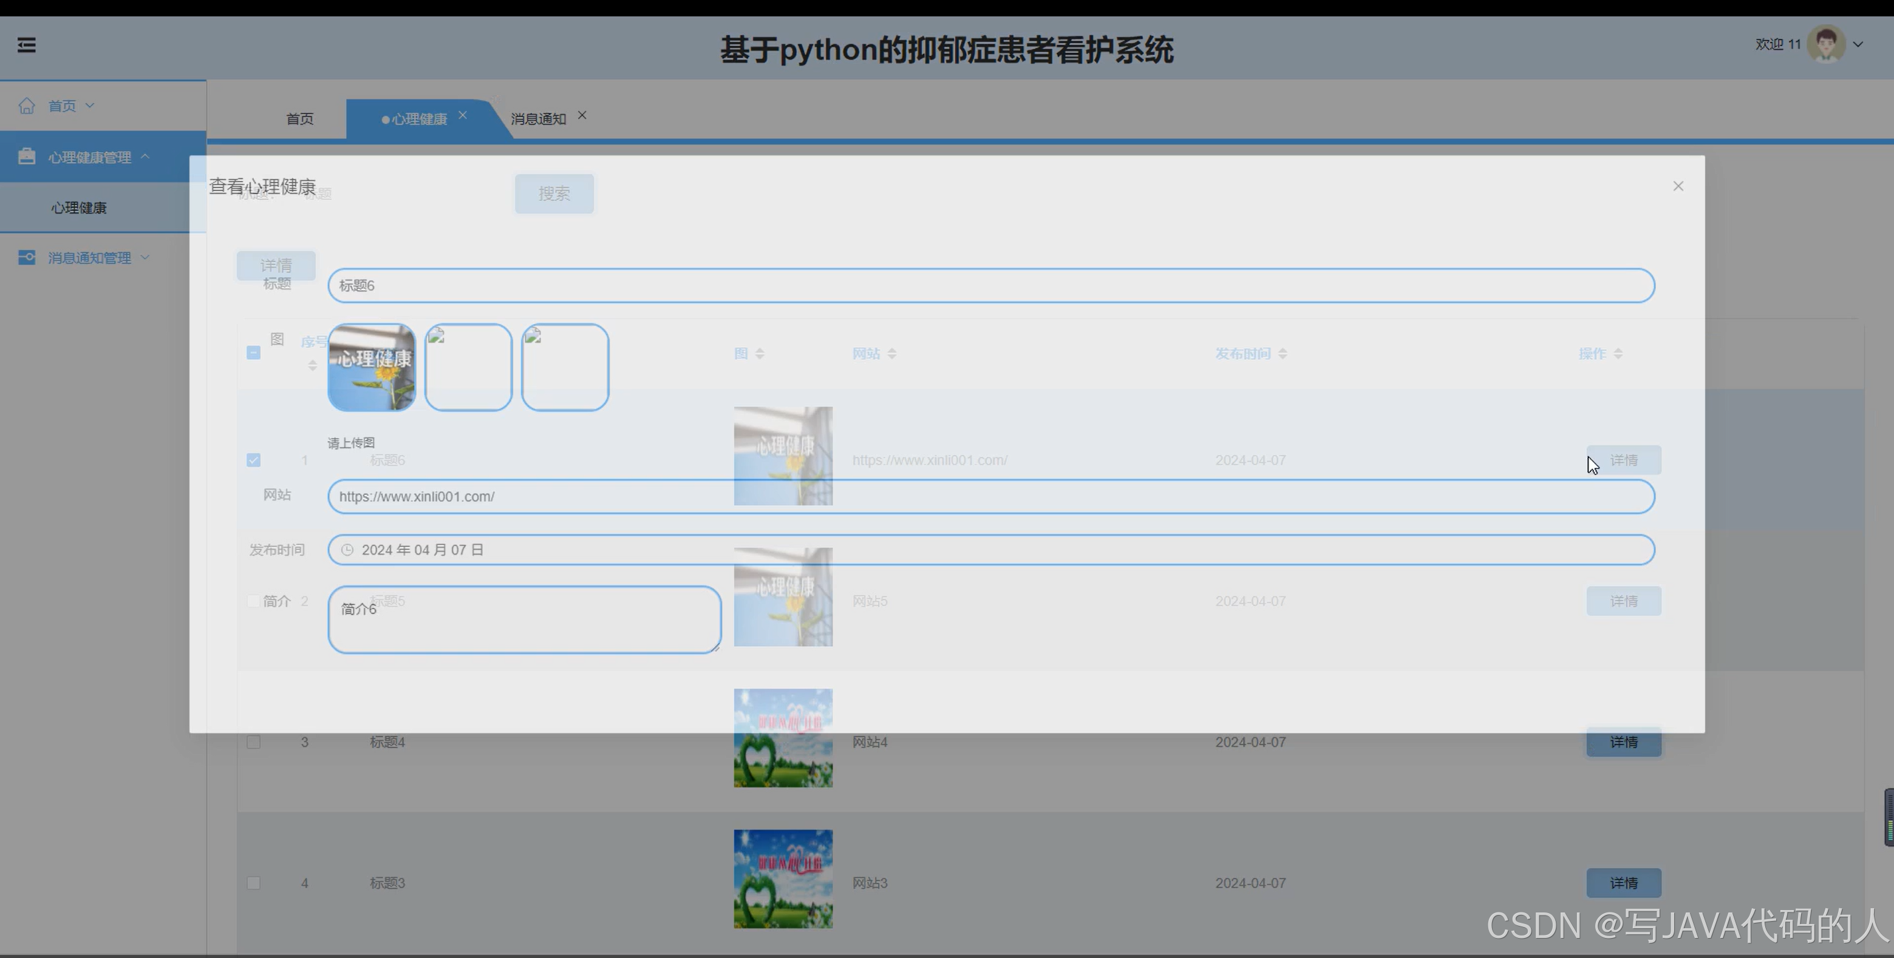Viewport: 1894px width, 958px height.
Task: Close the 查看心理健康 dialog
Action: (1678, 187)
